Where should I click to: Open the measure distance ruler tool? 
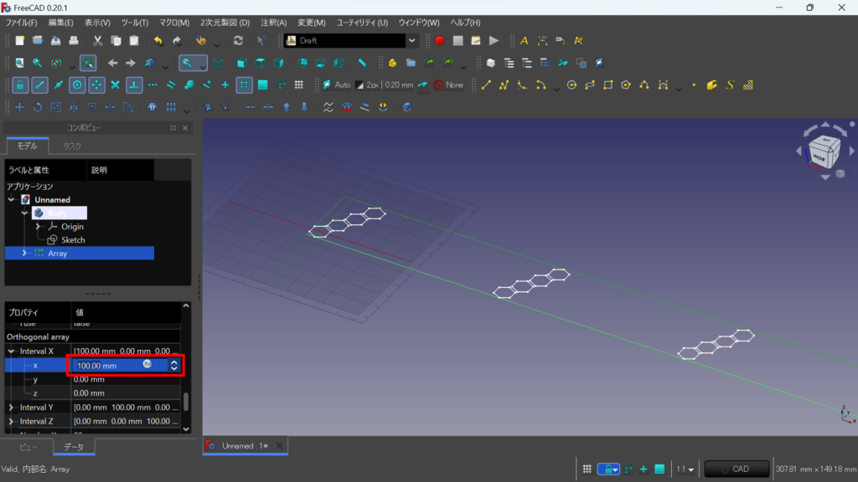362,63
